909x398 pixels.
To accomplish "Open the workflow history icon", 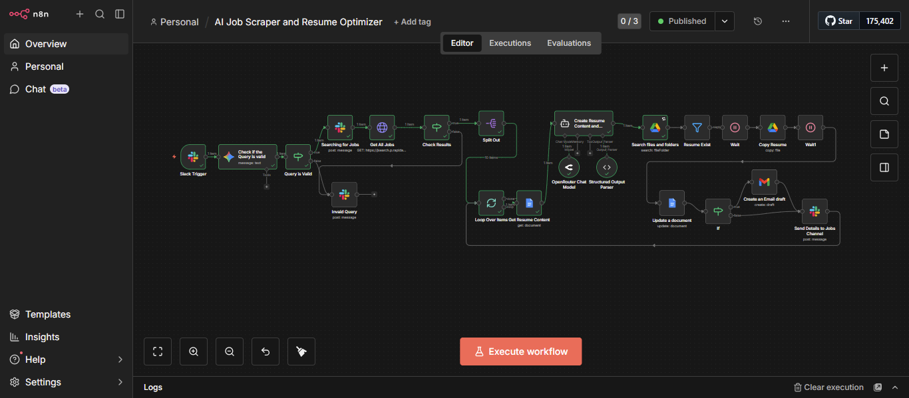I will [758, 21].
